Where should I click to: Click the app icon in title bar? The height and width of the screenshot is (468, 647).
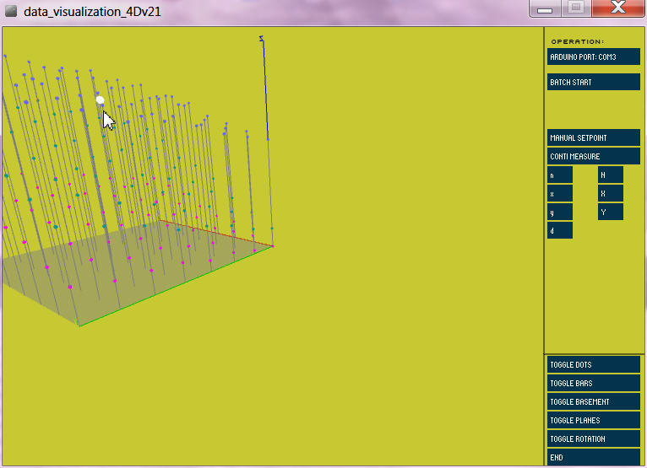[11, 13]
